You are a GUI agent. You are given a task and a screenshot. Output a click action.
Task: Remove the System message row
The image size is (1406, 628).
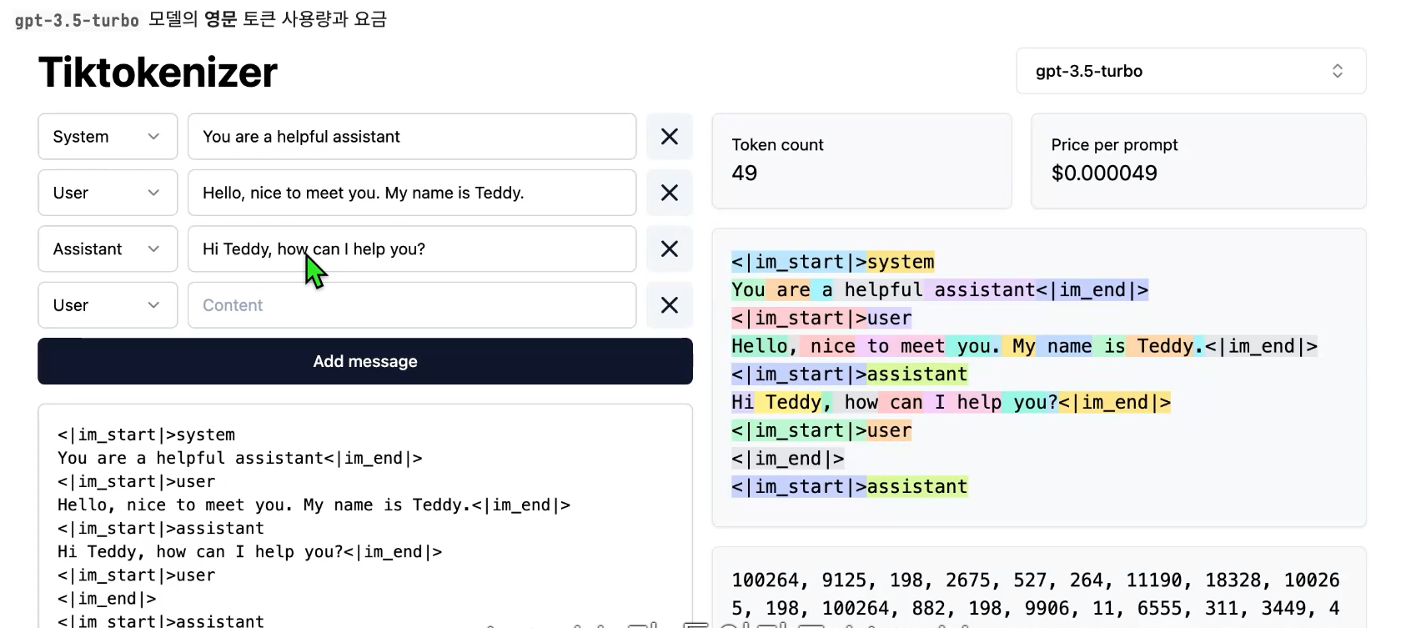[x=670, y=137]
